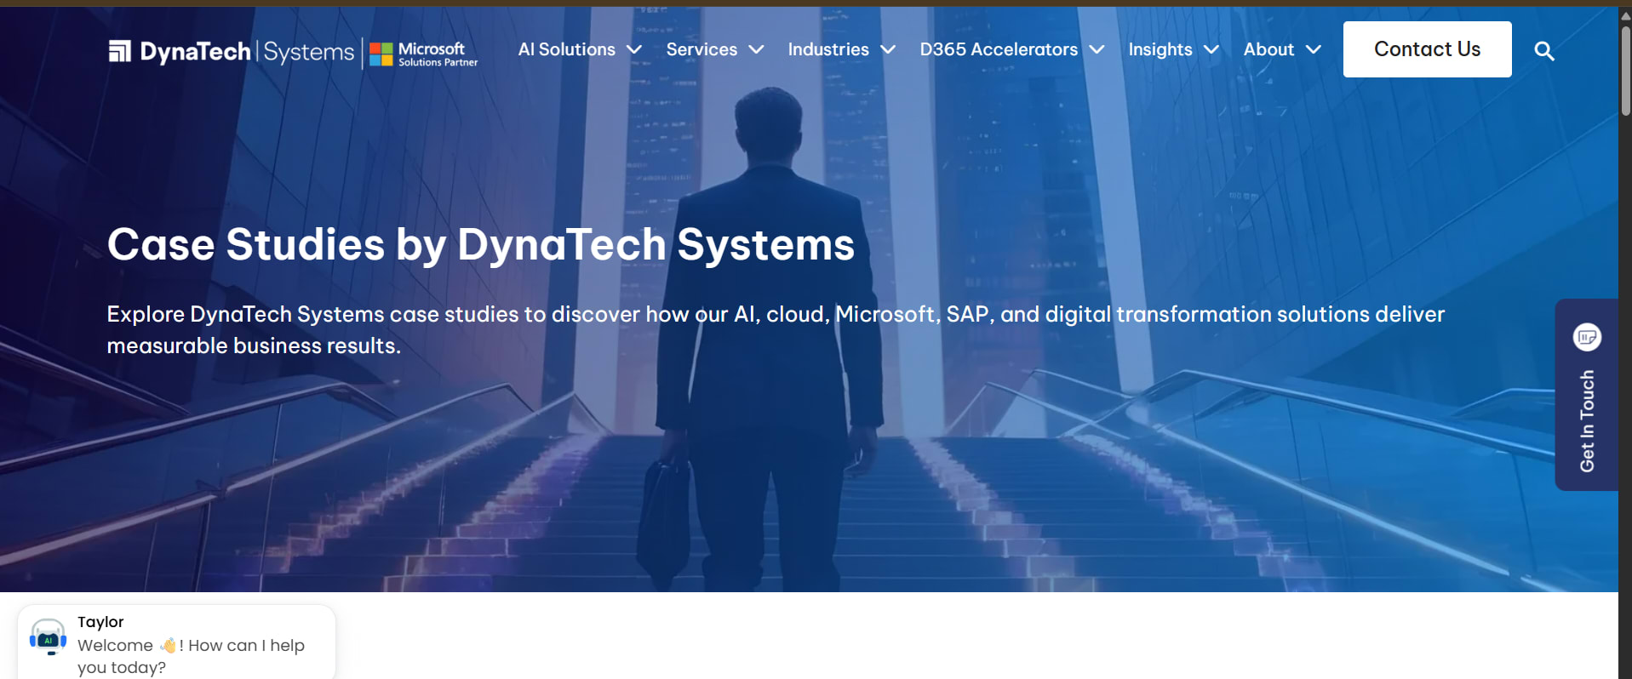The width and height of the screenshot is (1632, 679).
Task: Click the Case Studies by DynaTech Systems heading
Action: (x=480, y=245)
